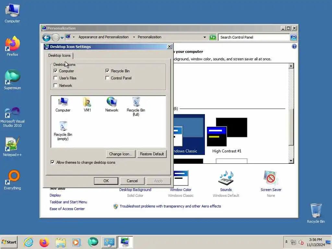Viewport: 332px width, 249px height.
Task: Click the theme list scroll up arrow
Action: point(291,66)
